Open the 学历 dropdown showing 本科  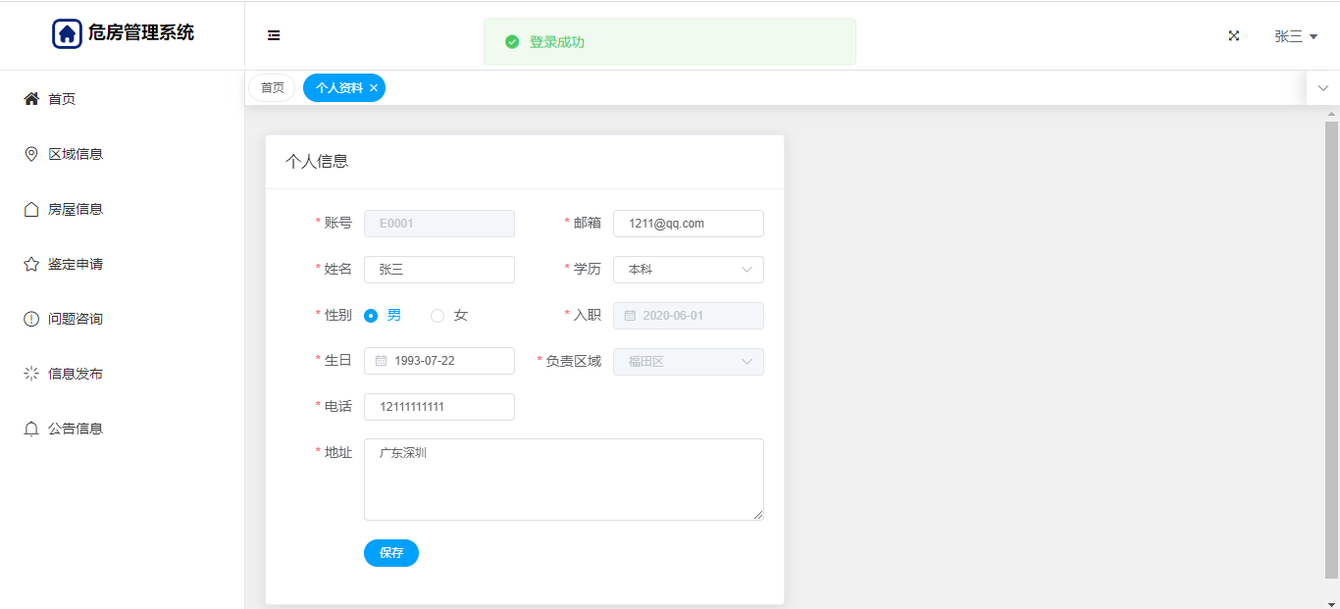click(688, 270)
